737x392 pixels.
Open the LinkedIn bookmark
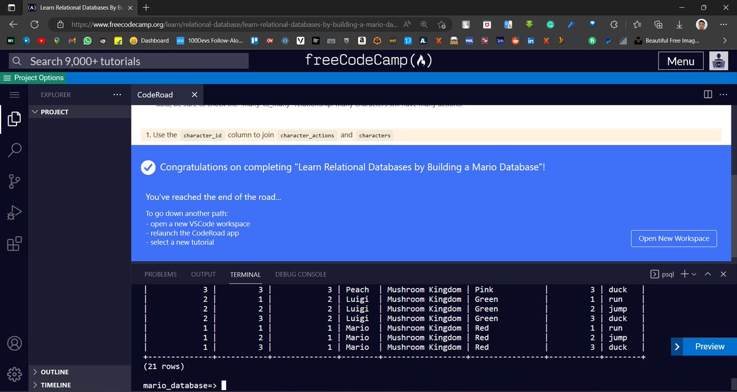tap(531, 40)
